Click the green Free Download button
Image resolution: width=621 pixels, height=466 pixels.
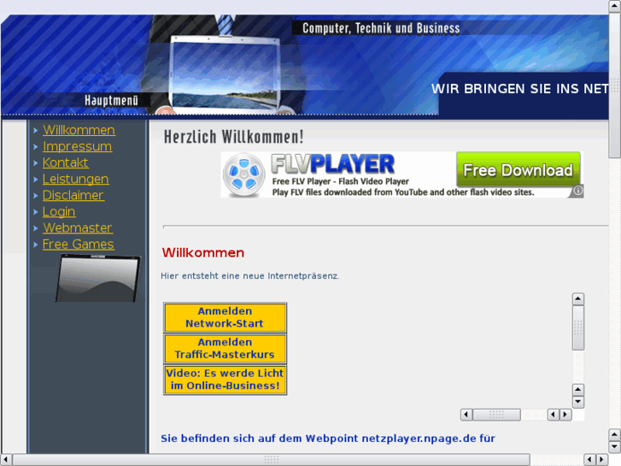point(518,170)
